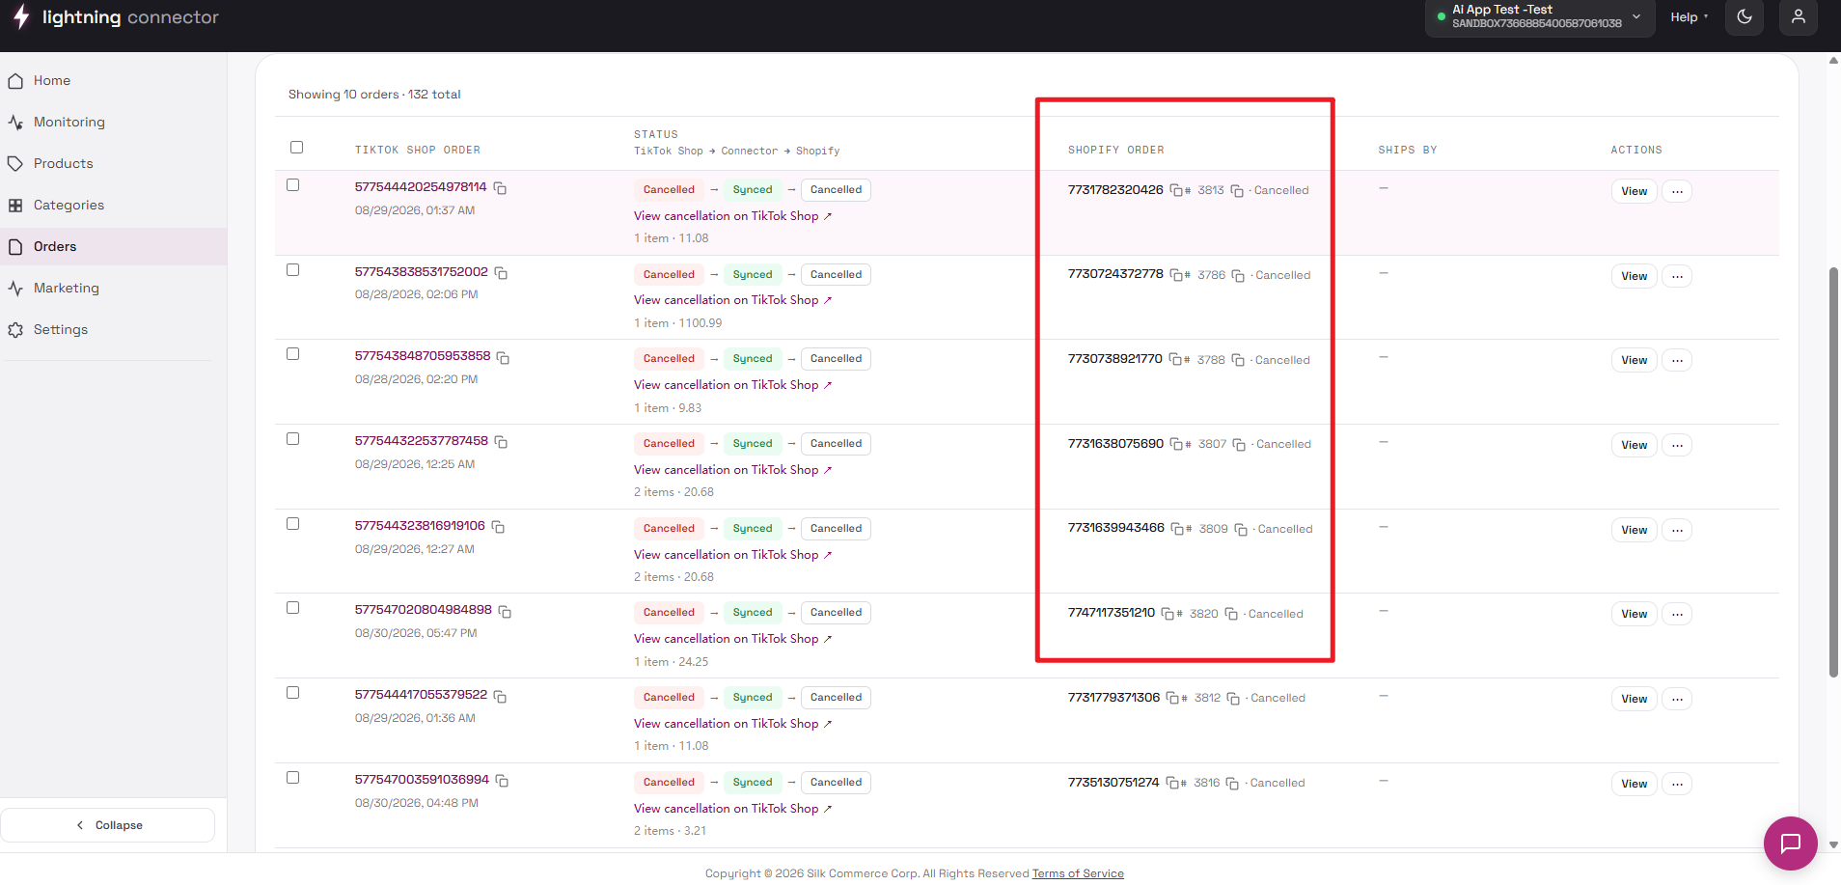Toggle the select-all orders checkbox

click(297, 148)
